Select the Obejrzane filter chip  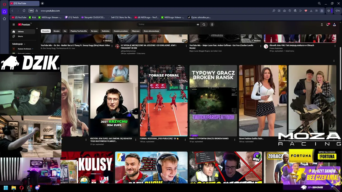coord(136,31)
